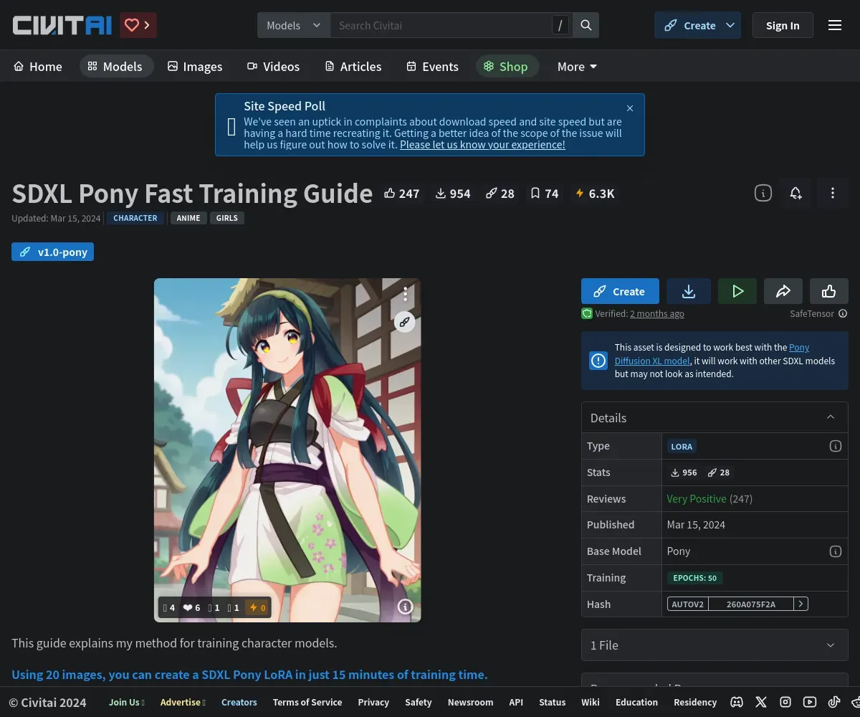Screen dimensions: 860x717
Task: Go to the Home tab
Action: click(x=38, y=66)
